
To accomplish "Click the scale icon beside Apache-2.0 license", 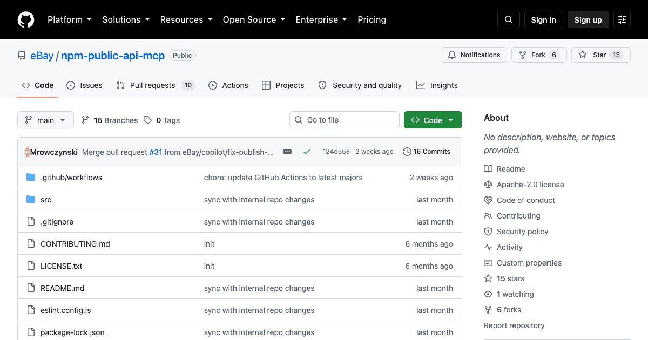I will coord(488,185).
